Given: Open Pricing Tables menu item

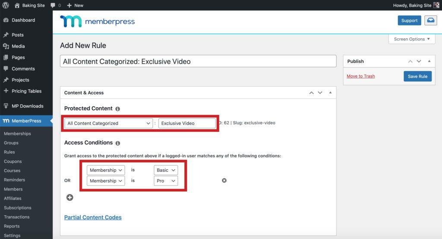Looking at the screenshot, I should click(26, 91).
